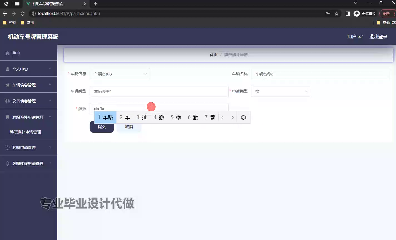The height and width of the screenshot is (240, 396).
Task: Expand the 牌照申请管理 menu arrow
Action: pos(50,147)
